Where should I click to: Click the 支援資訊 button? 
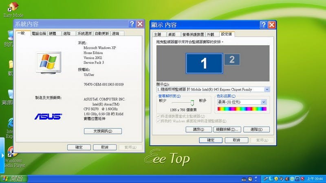tap(103, 131)
